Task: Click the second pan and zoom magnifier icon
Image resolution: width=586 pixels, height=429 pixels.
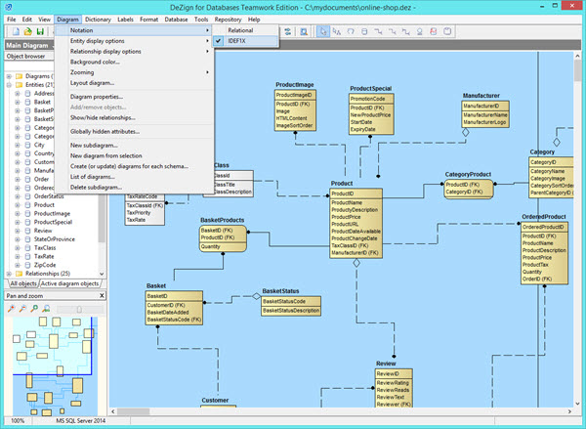Action: pos(22,309)
